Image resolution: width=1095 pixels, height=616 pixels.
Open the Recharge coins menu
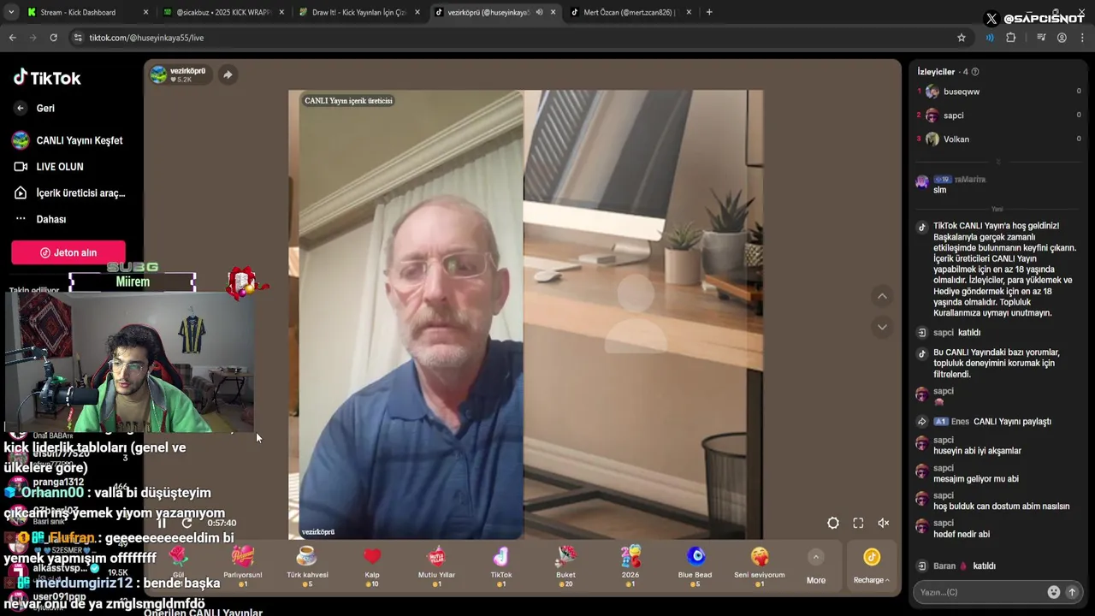871,566
